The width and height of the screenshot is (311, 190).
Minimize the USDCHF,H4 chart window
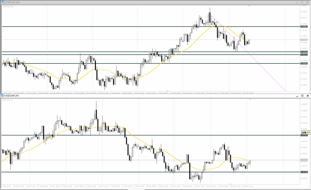(297, 3)
